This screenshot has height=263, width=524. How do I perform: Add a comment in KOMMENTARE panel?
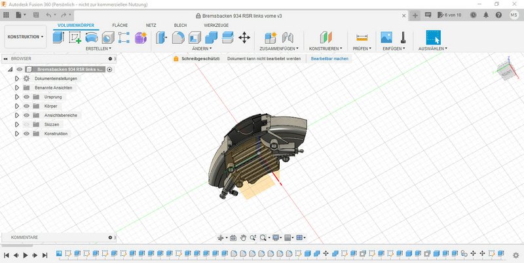point(110,237)
